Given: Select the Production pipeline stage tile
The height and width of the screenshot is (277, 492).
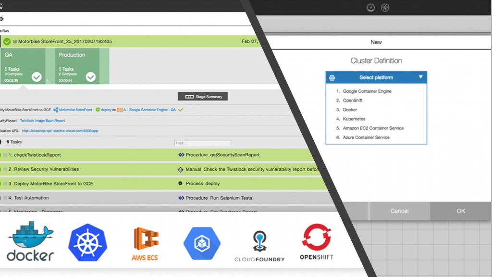Looking at the screenshot, I should pos(77,66).
